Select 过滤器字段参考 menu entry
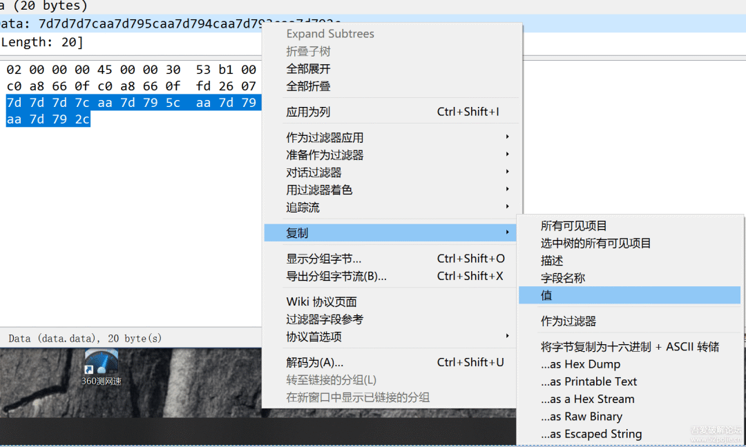 pyautogui.click(x=390, y=319)
